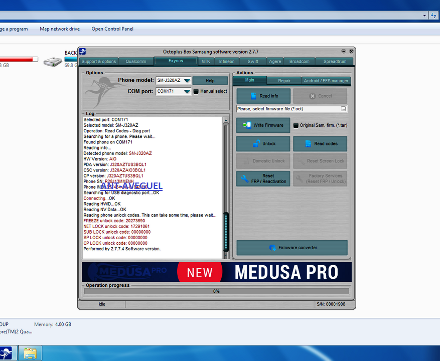
Task: Open the MTK tab
Action: point(206,62)
